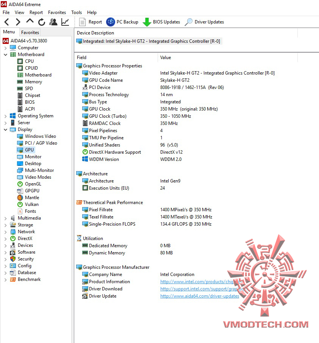
Task: Select OpenGL in the Display sidebar
Action: (x=29, y=184)
